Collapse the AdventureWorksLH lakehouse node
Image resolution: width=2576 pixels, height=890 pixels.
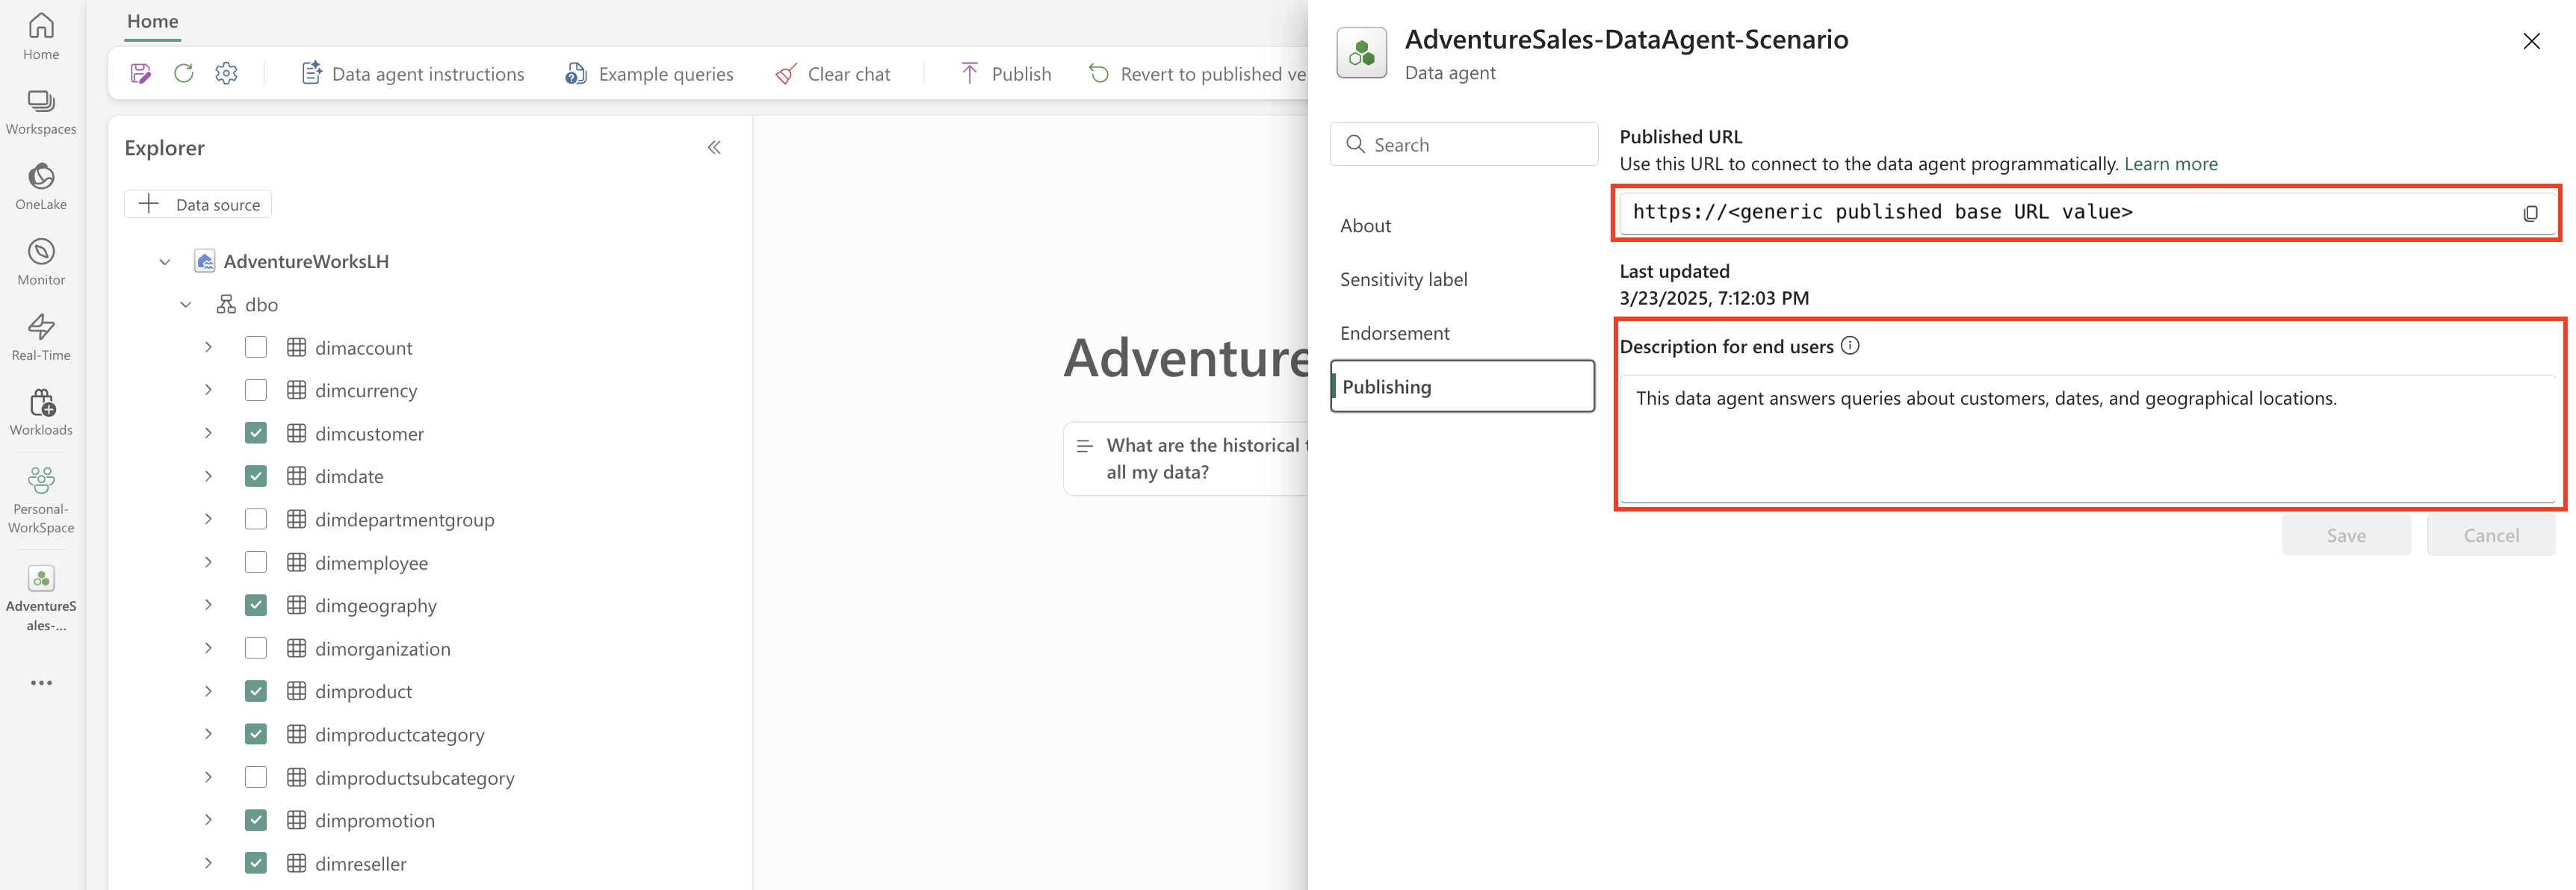[x=165, y=262]
